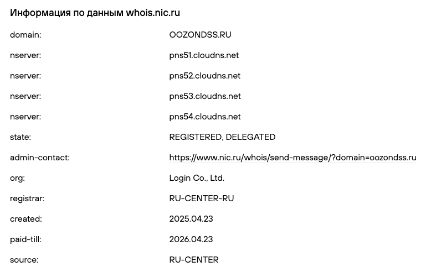Screen dimensions: 426x272
Task: Click the org value Login Co., Ltd.
Action: point(197,178)
